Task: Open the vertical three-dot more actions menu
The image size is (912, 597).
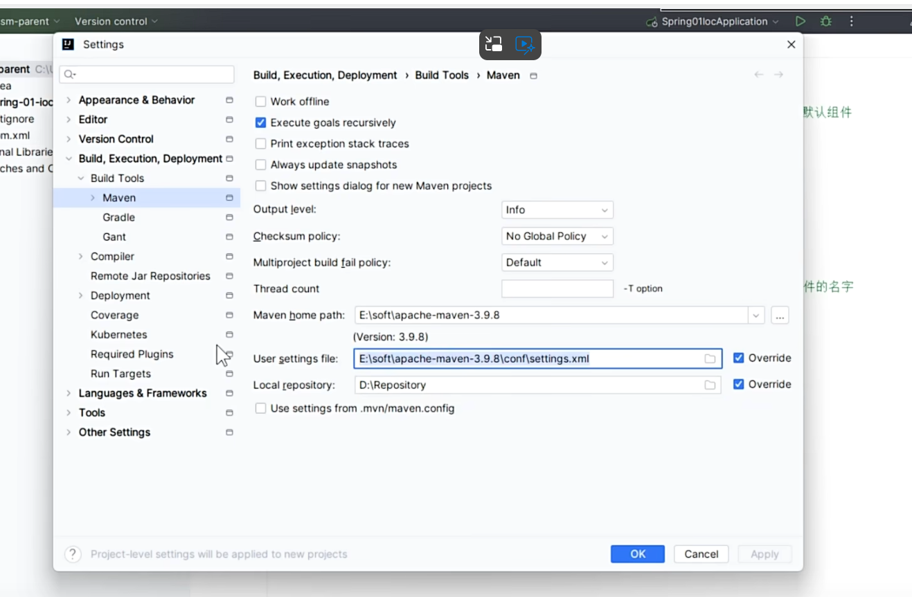Action: pyautogui.click(x=852, y=21)
